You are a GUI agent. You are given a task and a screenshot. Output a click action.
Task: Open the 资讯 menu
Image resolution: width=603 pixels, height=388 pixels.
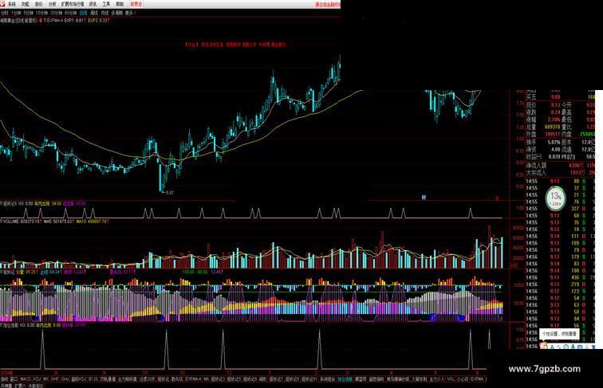[x=93, y=4]
